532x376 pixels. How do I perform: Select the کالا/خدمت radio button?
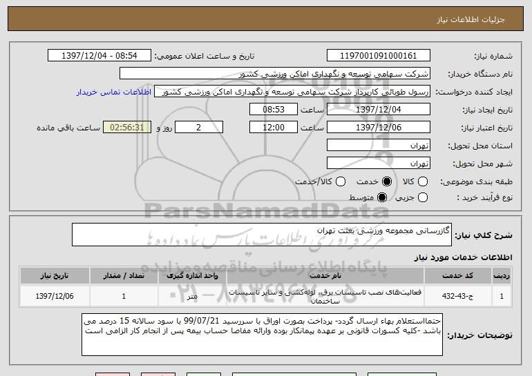[341, 181]
